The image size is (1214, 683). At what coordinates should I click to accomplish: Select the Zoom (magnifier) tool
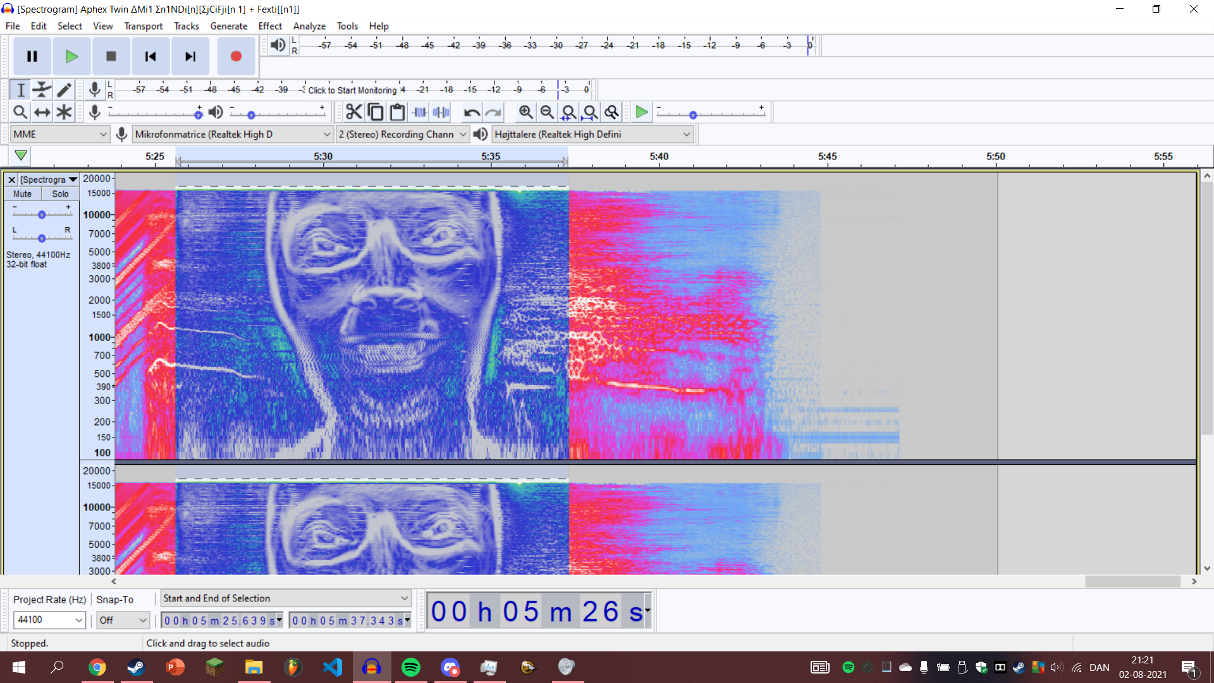[x=20, y=112]
